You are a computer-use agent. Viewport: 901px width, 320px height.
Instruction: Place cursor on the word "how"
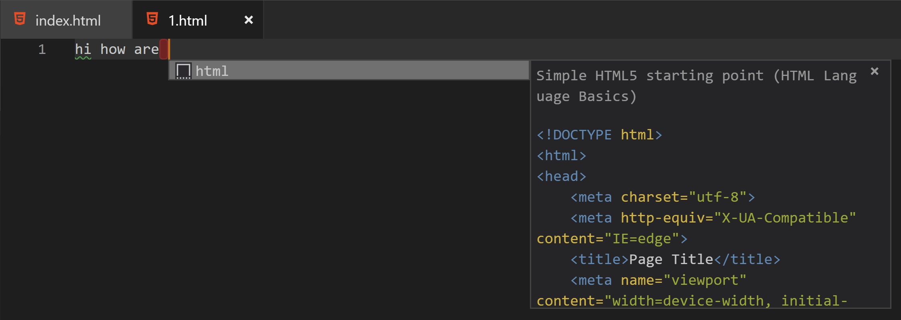tap(113, 50)
